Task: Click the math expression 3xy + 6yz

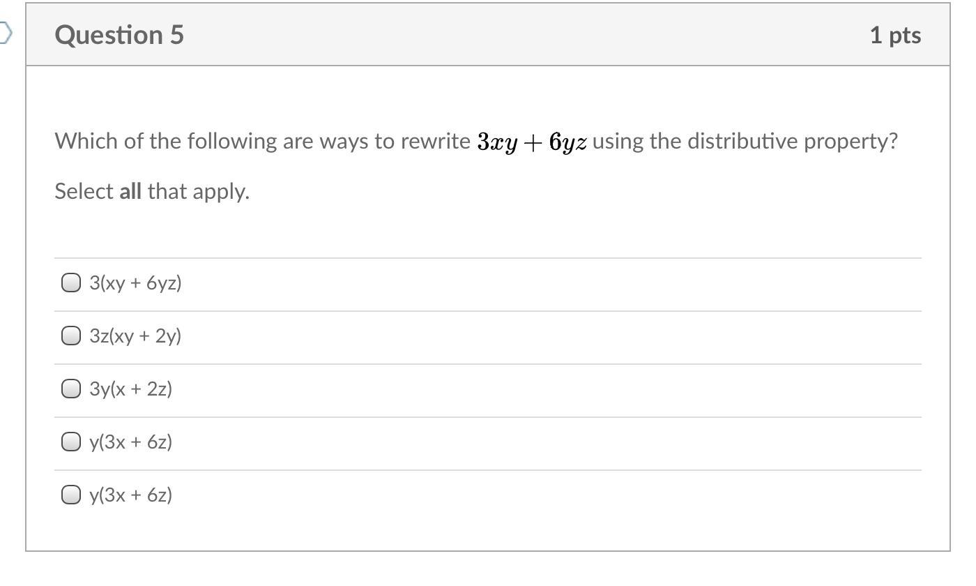Action: click(x=532, y=142)
